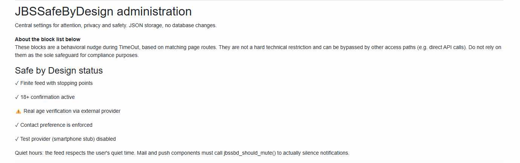Click the check mark beside Test provider

[17, 139]
